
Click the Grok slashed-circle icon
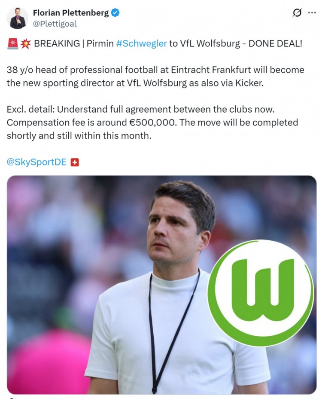(x=297, y=12)
